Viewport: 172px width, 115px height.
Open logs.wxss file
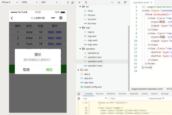[x=92, y=45]
